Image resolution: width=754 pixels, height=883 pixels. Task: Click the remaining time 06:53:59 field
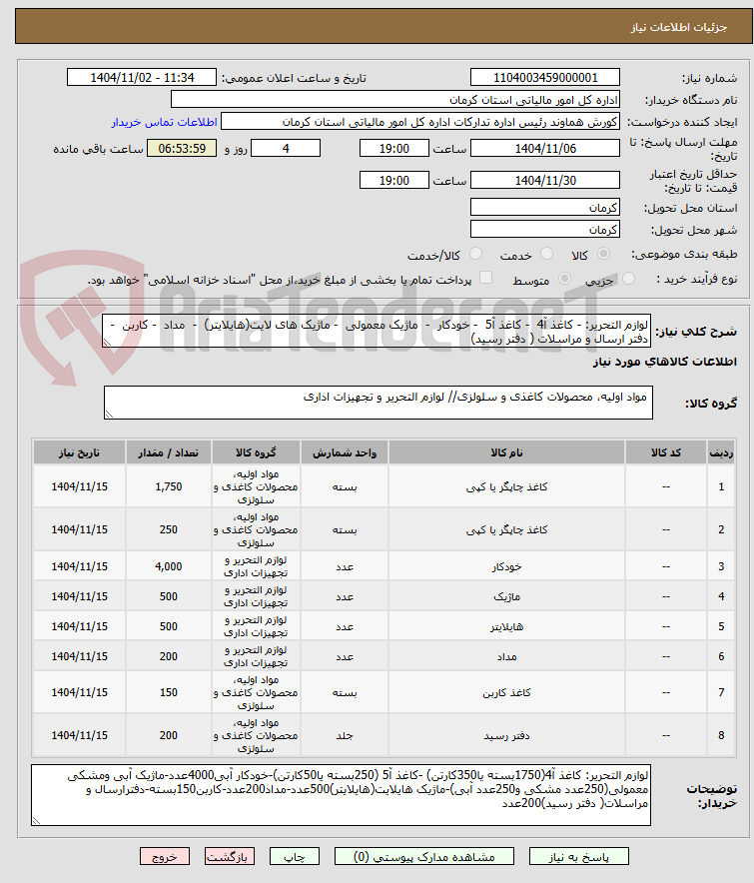182,148
